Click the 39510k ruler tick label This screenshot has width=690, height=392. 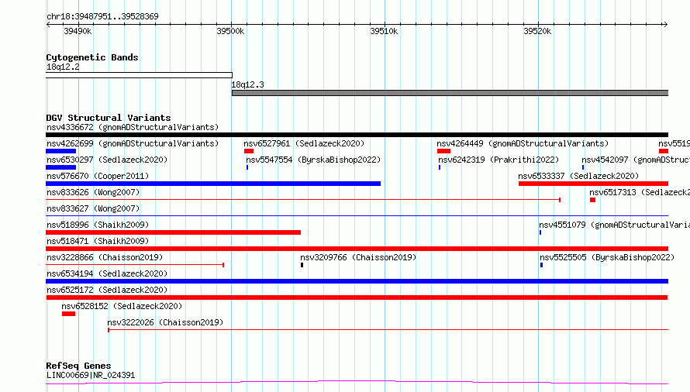pos(384,32)
